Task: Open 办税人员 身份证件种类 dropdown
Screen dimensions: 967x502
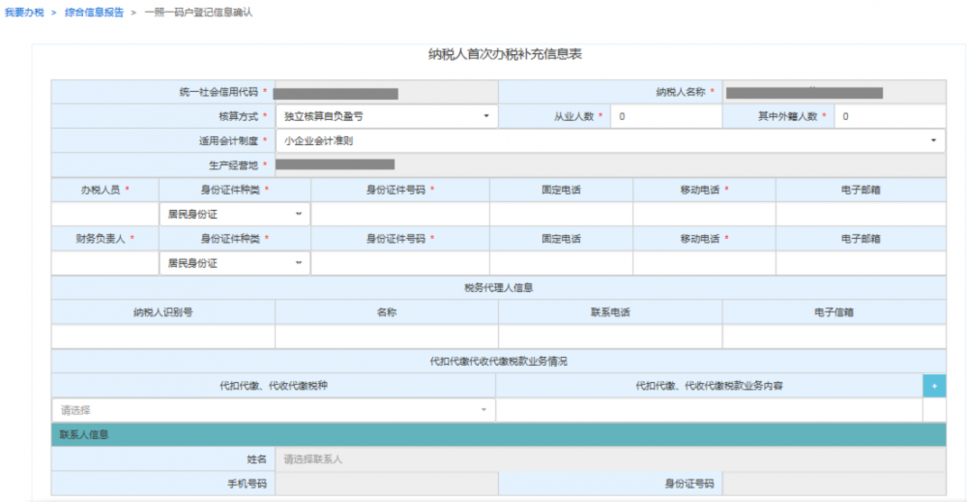Action: point(234,214)
